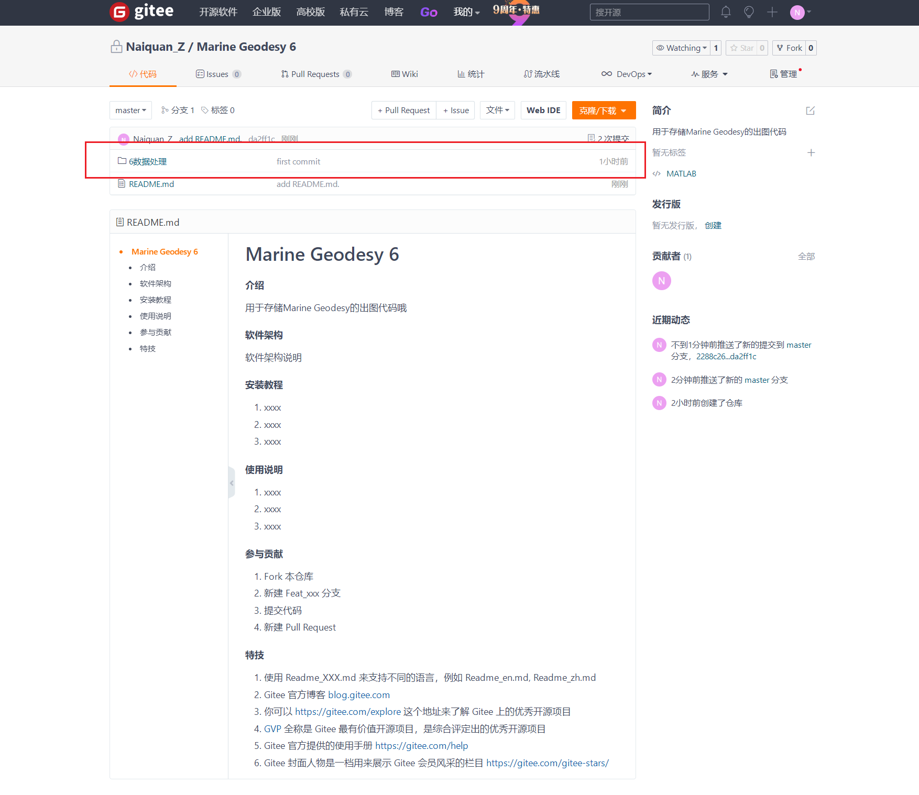Switch to the Wiki tab

pyautogui.click(x=404, y=74)
